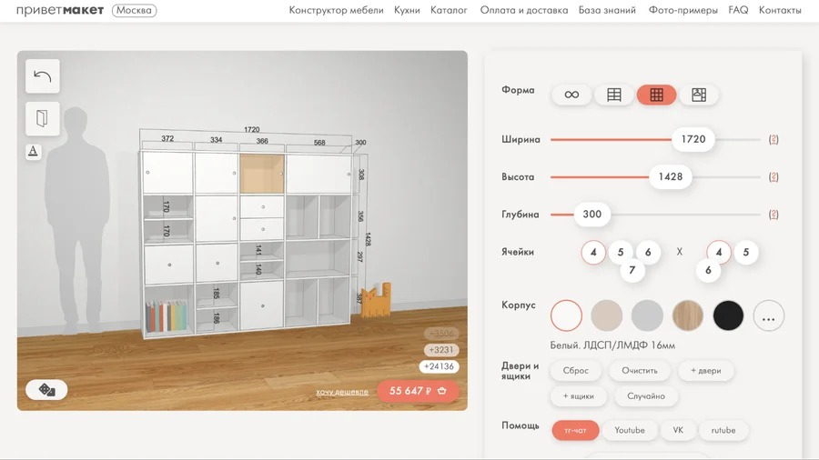Select the shelves-grid shape icon
The image size is (819, 460).
[613, 95]
